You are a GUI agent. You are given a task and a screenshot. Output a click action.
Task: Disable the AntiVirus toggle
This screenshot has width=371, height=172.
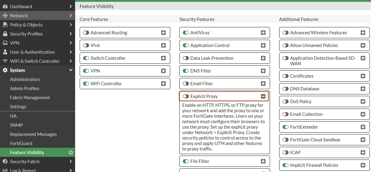click(186, 33)
